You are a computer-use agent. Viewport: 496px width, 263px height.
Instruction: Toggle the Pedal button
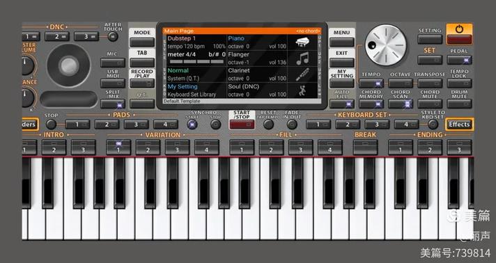pos(459,60)
